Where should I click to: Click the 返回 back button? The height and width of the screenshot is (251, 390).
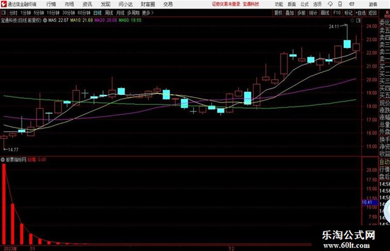pos(372,13)
